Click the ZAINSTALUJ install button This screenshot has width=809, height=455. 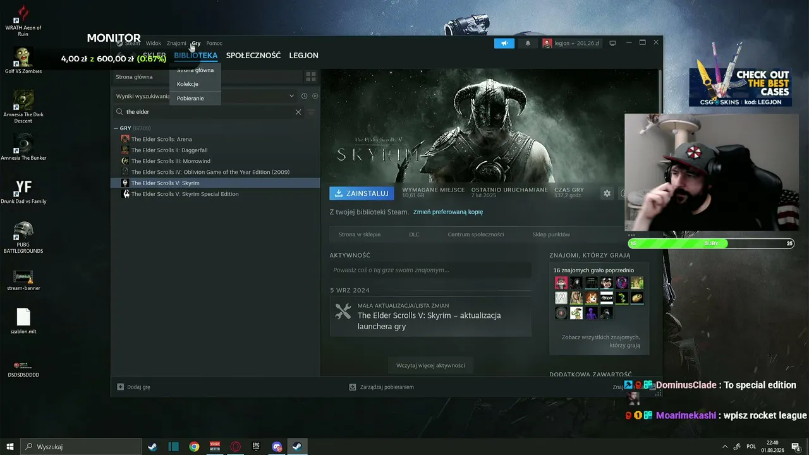(362, 193)
